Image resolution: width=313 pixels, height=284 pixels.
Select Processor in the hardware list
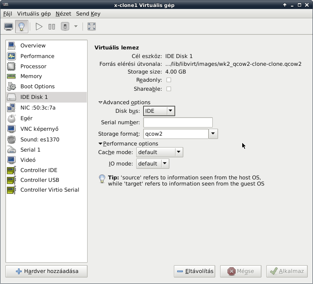pyautogui.click(x=33, y=66)
